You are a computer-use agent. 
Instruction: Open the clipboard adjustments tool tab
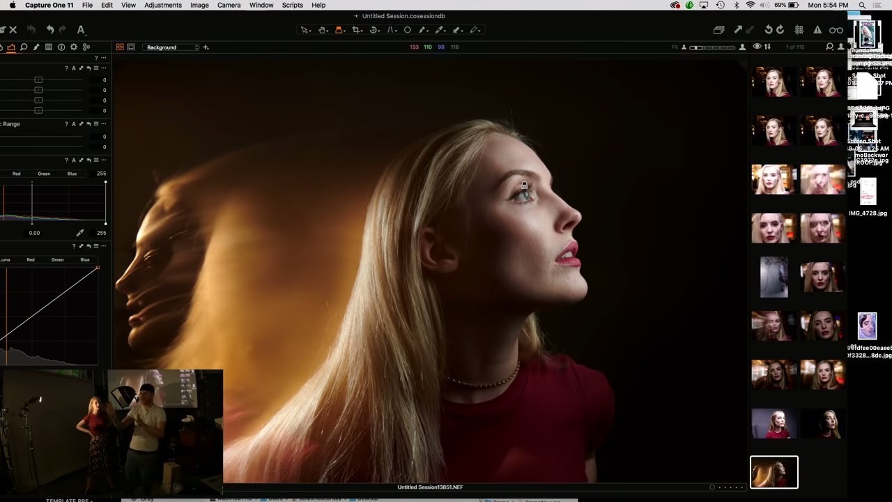[x=49, y=47]
